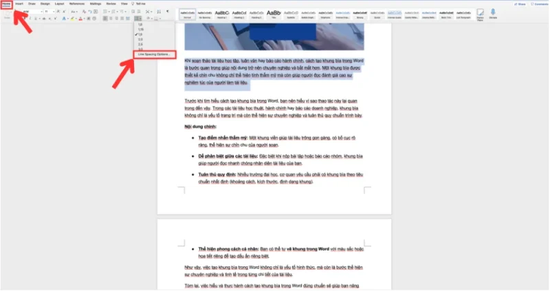This screenshot has height=291, width=550.
Task: Center align the text
Action: (111, 19)
